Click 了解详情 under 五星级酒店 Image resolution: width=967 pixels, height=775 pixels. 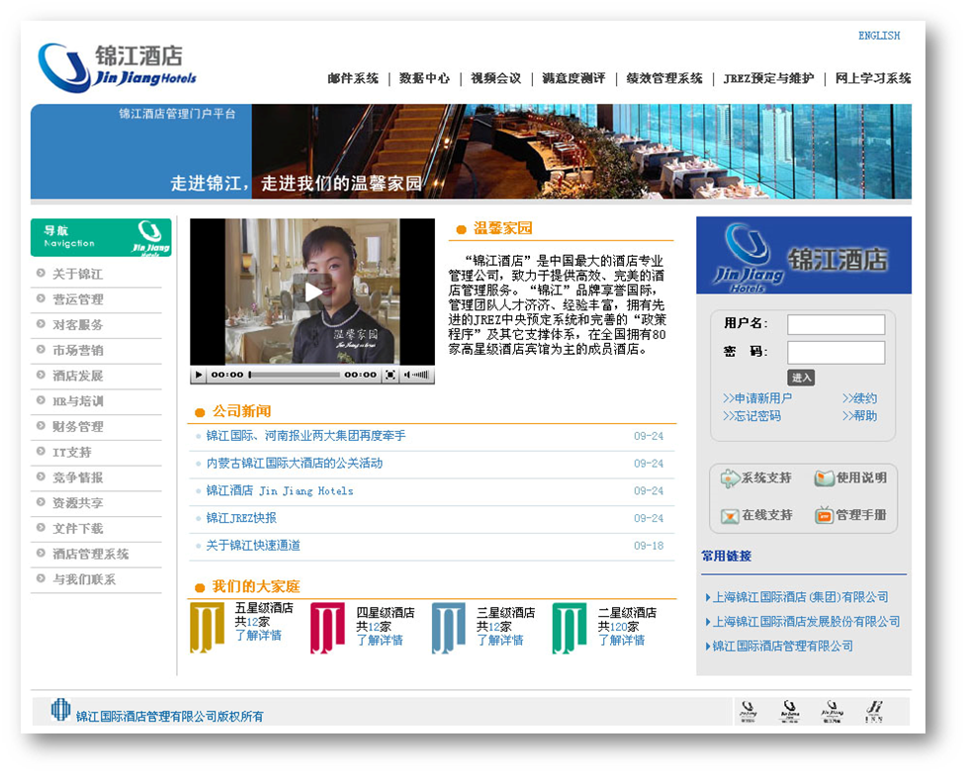258,635
